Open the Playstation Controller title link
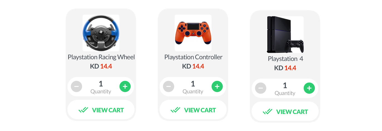 [193, 57]
